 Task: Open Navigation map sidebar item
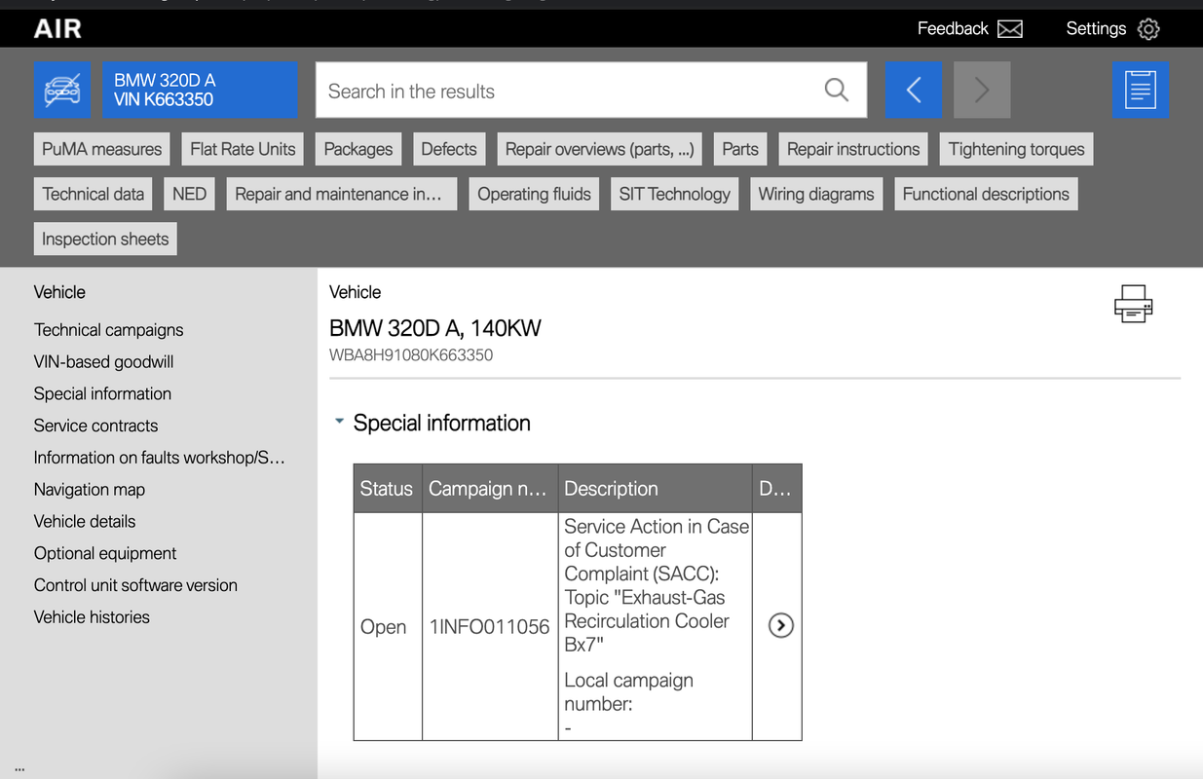pos(89,490)
